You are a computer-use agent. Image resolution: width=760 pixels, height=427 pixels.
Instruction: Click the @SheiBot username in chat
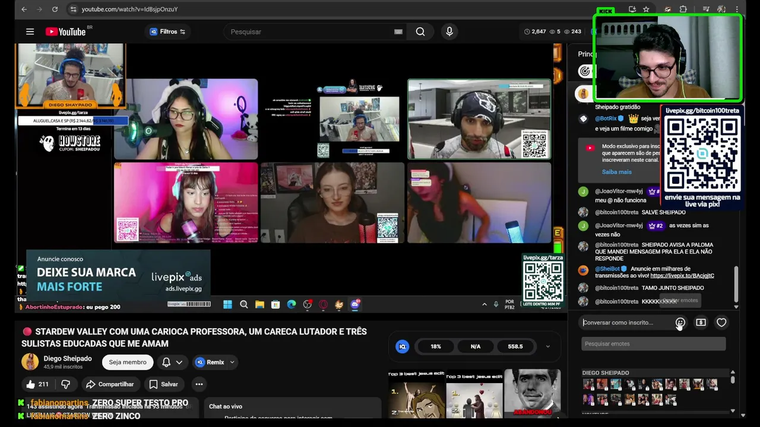click(607, 269)
